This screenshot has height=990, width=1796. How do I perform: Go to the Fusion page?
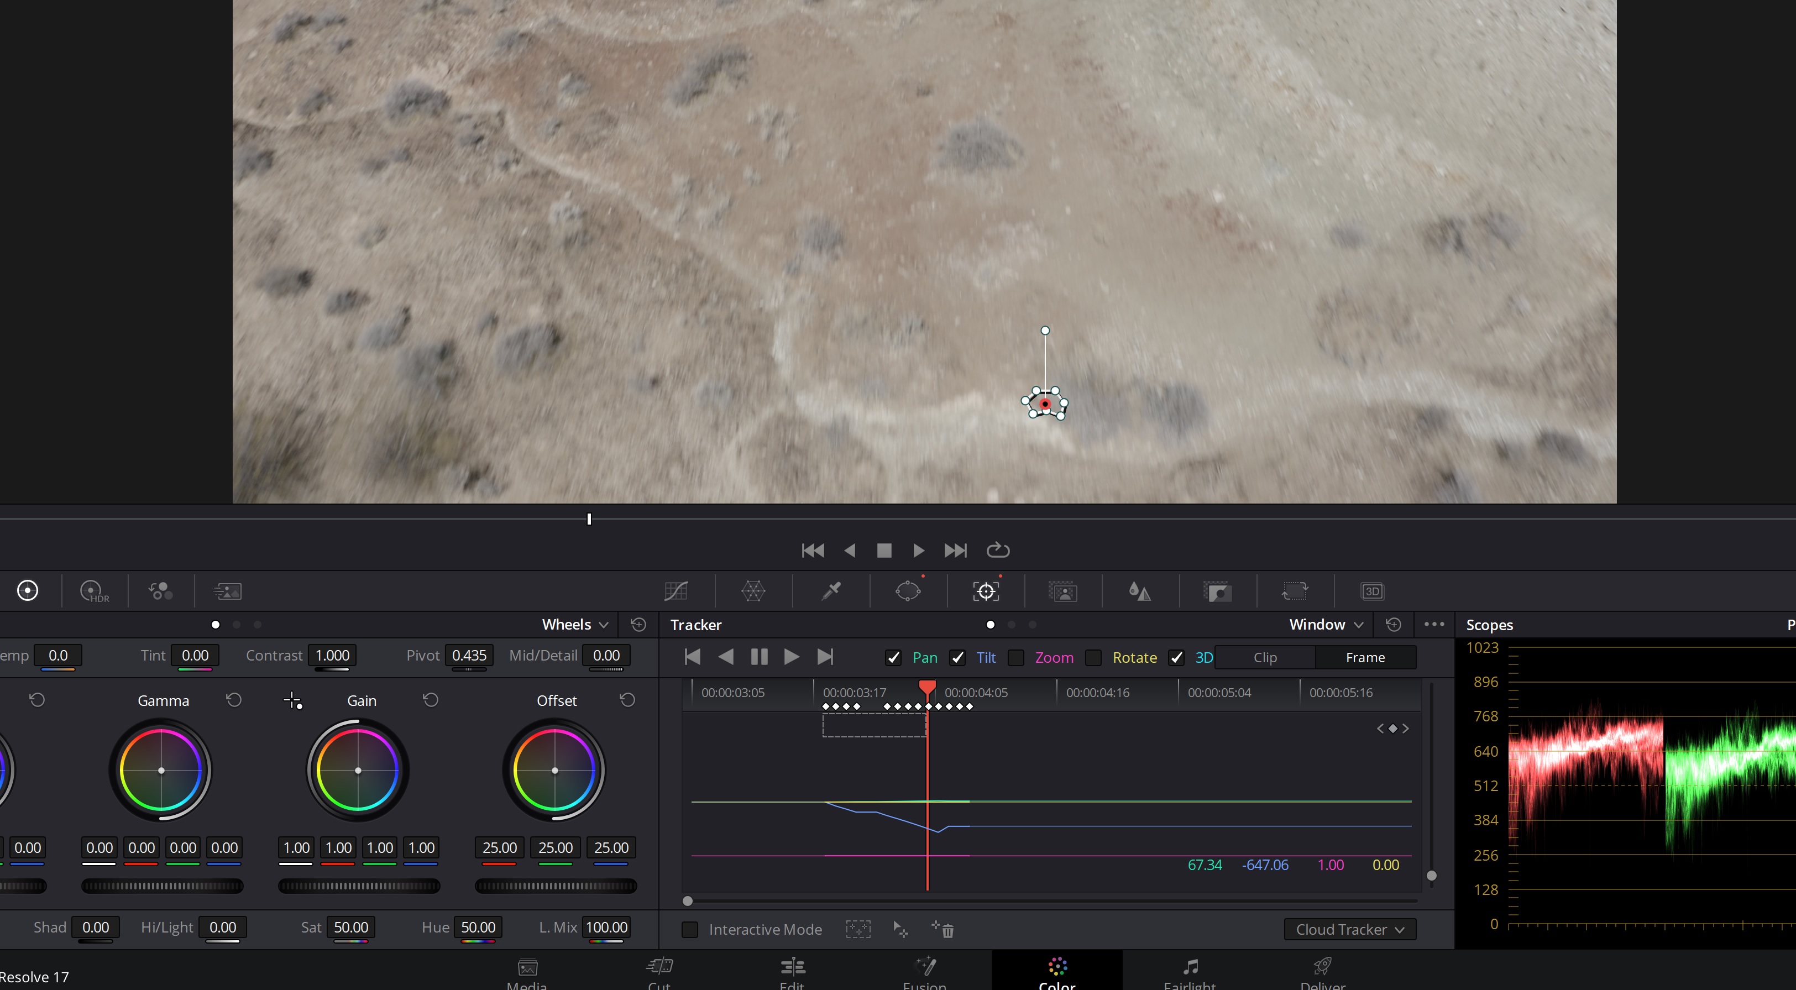click(x=924, y=974)
